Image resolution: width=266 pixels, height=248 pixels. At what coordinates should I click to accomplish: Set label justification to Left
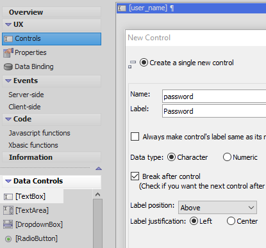pyautogui.click(x=194, y=221)
